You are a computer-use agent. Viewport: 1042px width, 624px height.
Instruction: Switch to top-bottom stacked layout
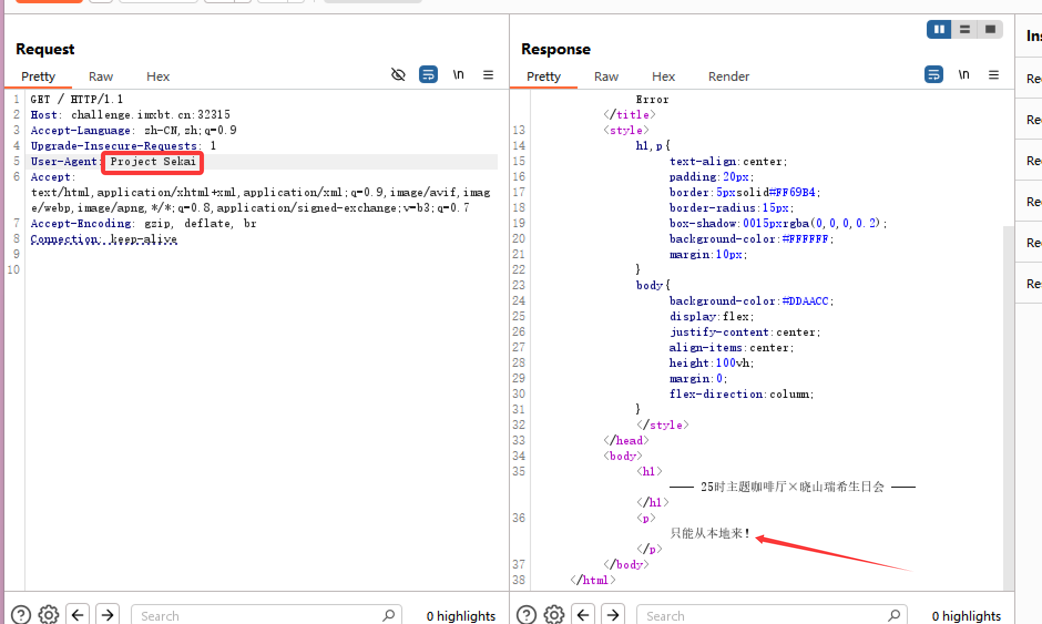[x=964, y=29]
